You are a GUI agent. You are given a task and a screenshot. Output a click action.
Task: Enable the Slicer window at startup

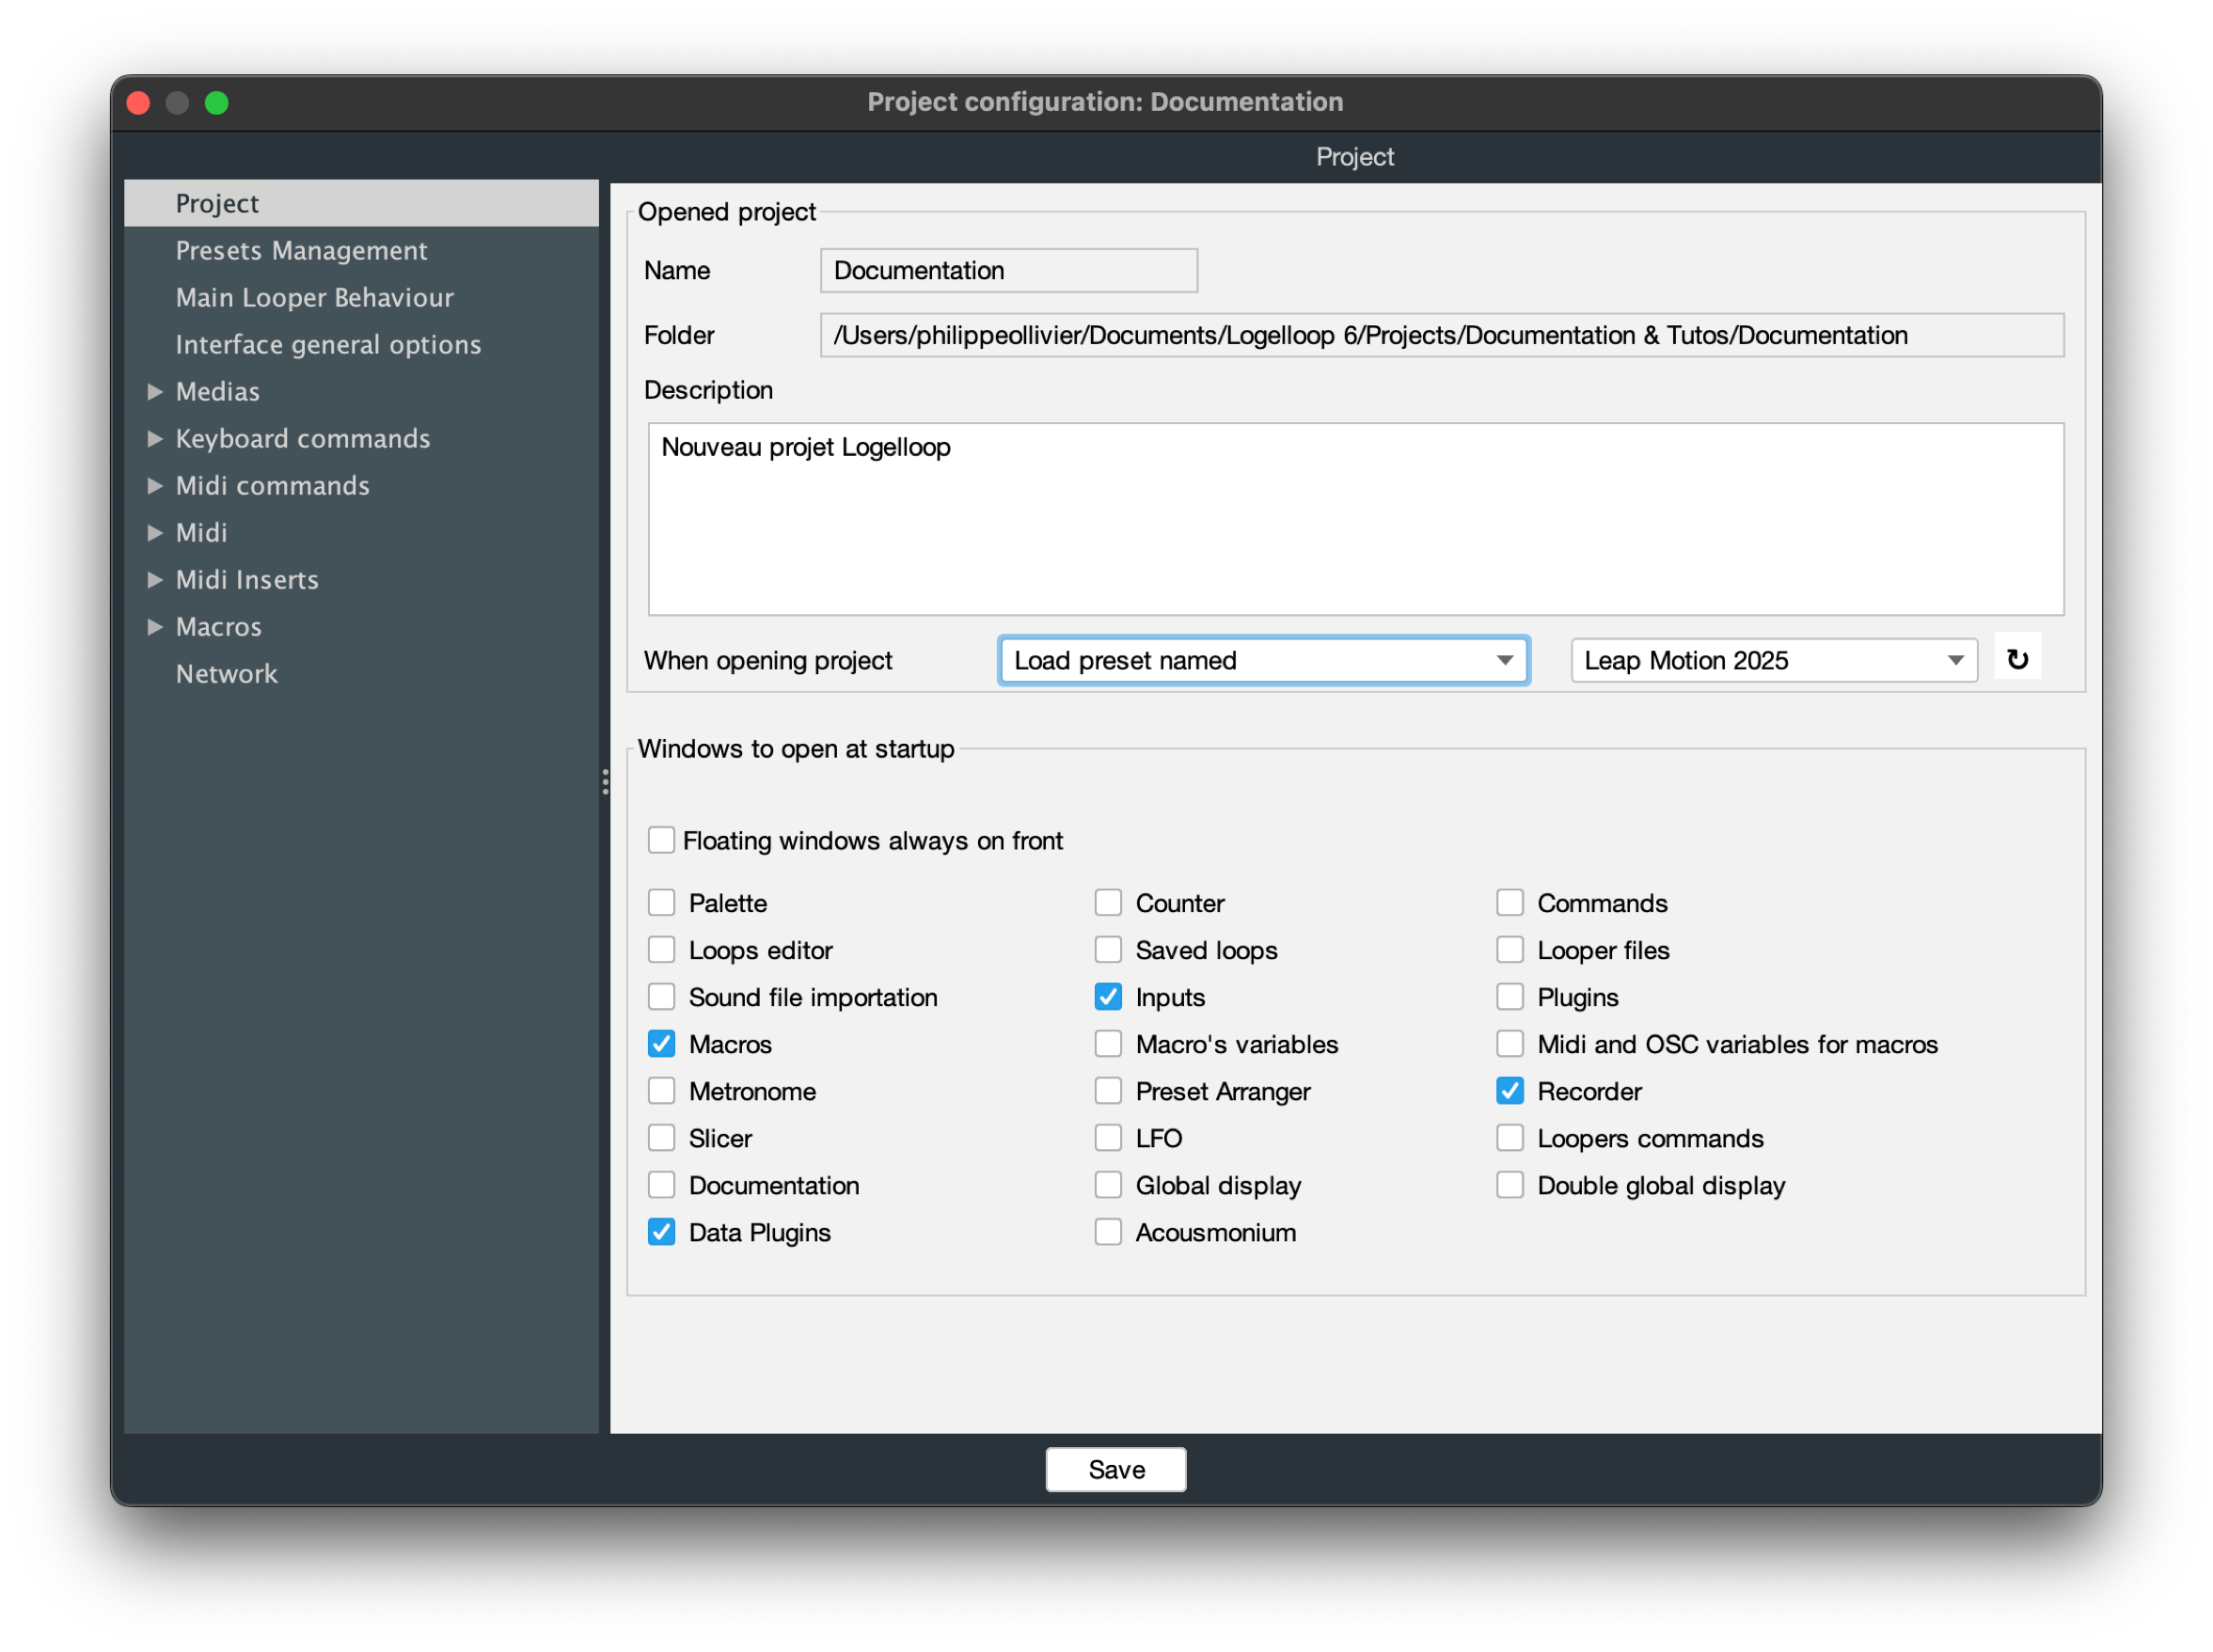(661, 1137)
